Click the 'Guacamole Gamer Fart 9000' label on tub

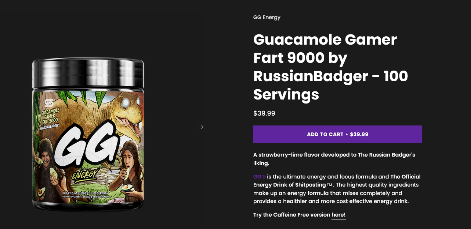(55, 116)
